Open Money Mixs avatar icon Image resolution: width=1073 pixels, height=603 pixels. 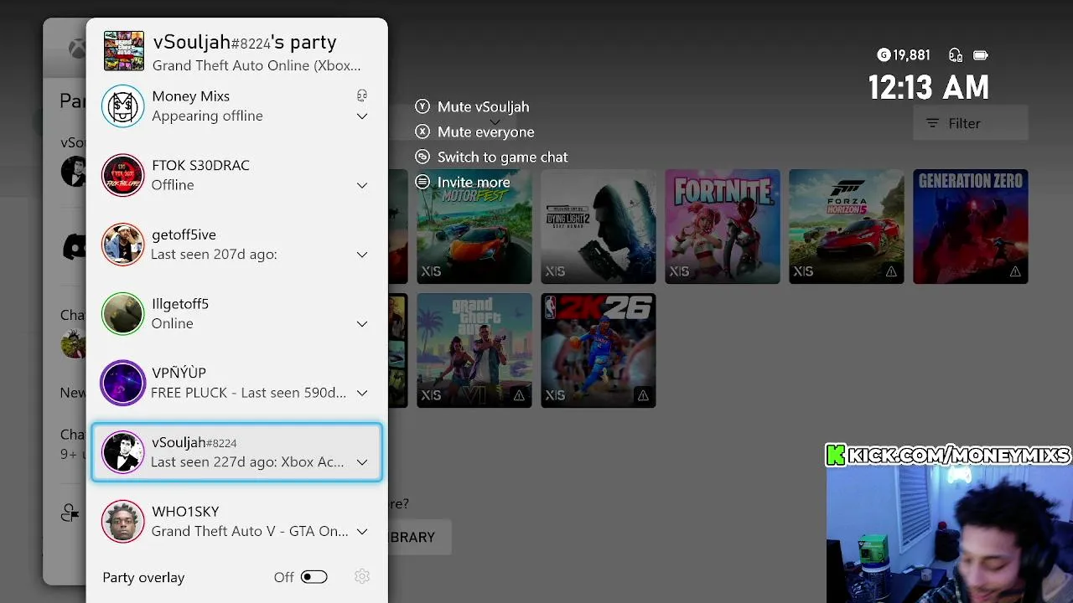click(x=123, y=106)
